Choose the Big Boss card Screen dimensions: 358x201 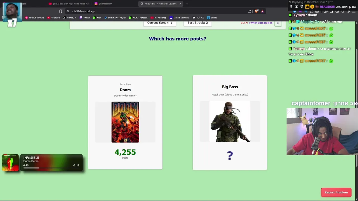click(230, 123)
